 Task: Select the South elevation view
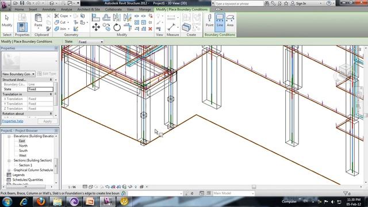click(x=23, y=151)
